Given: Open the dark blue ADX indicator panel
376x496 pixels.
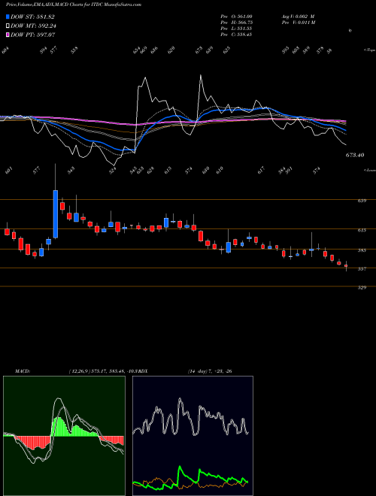Looking at the screenshot, I should [193, 436].
